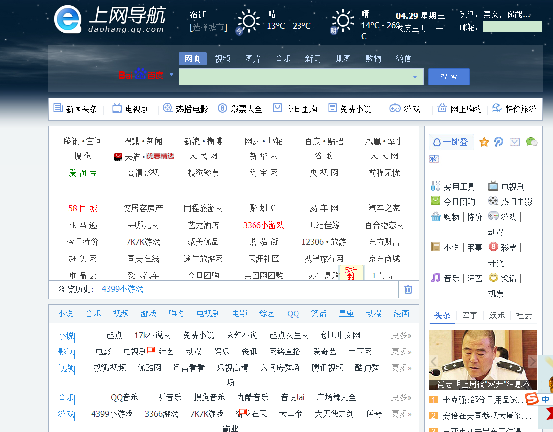Select the 音乐 search tab
Image resolution: width=553 pixels, height=432 pixels.
point(283,58)
